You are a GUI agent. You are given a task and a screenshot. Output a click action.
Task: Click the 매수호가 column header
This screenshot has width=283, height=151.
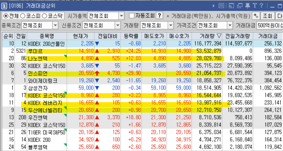[179, 36]
